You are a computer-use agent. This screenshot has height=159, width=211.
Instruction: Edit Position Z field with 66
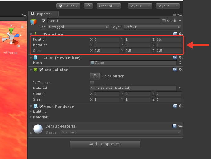169,39
